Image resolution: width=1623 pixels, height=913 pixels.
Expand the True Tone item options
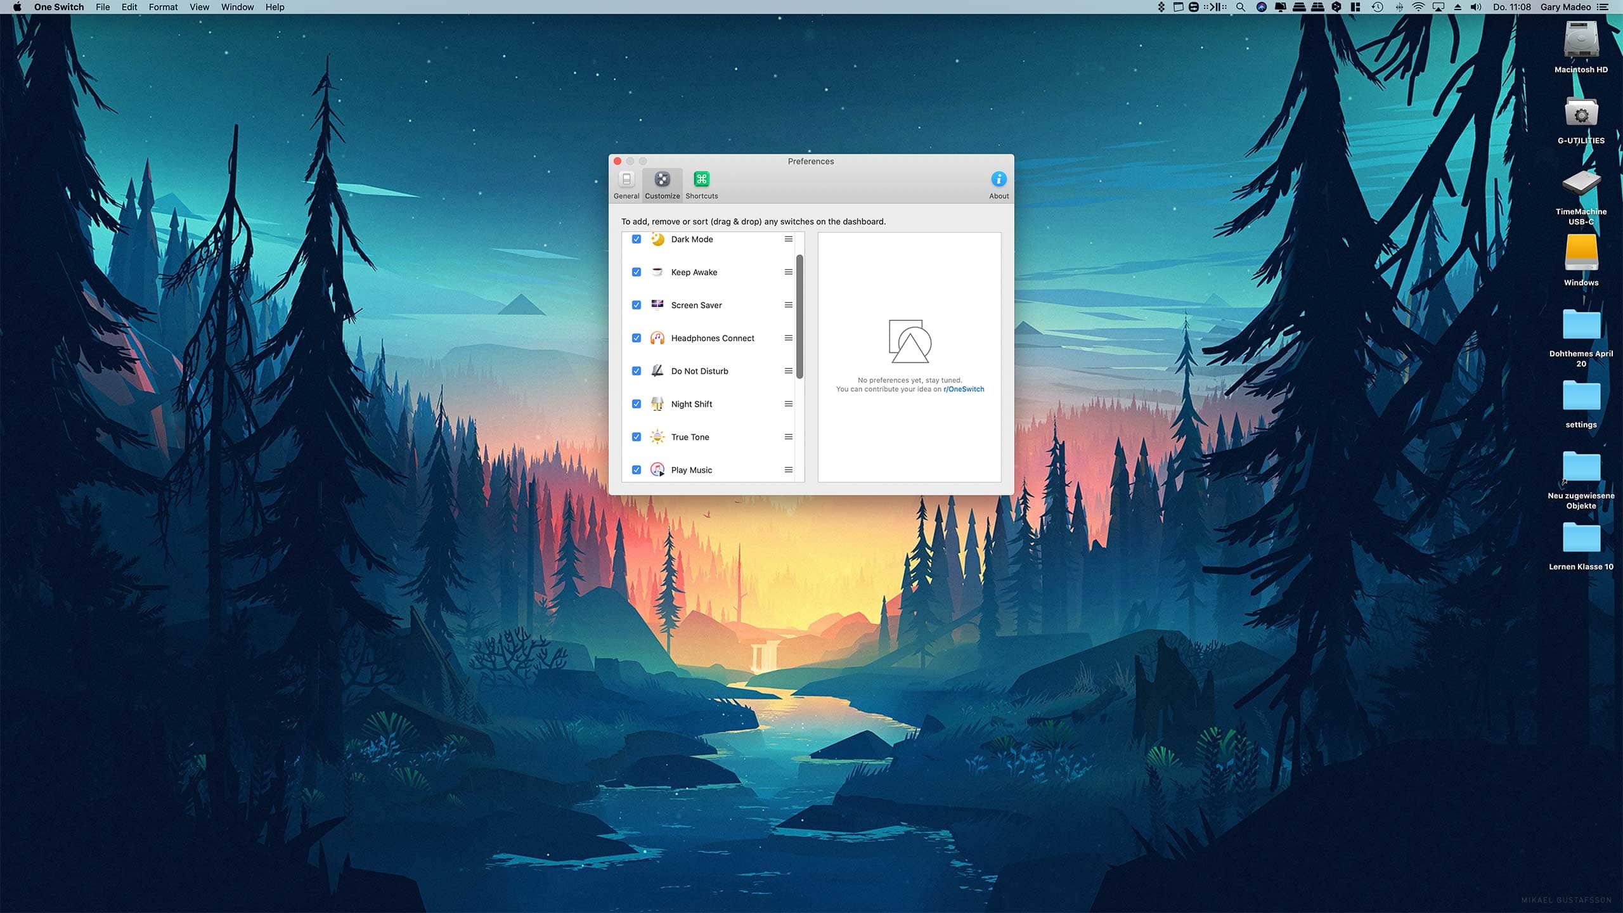coord(788,437)
